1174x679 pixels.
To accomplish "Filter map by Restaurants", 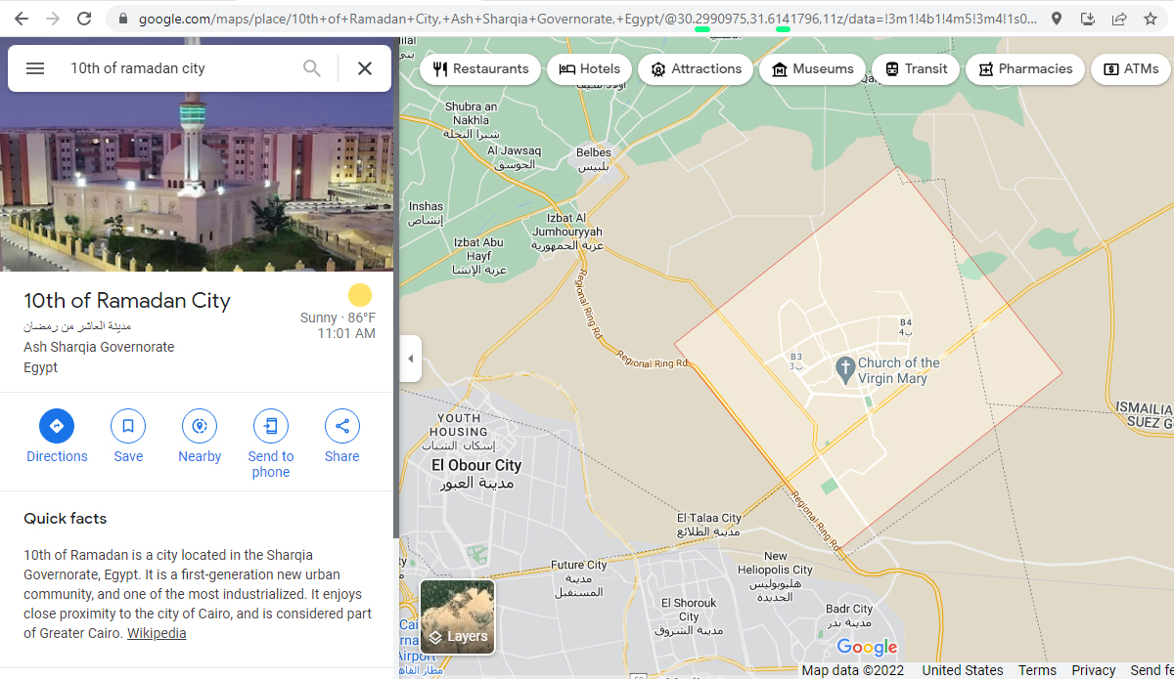I will (480, 69).
